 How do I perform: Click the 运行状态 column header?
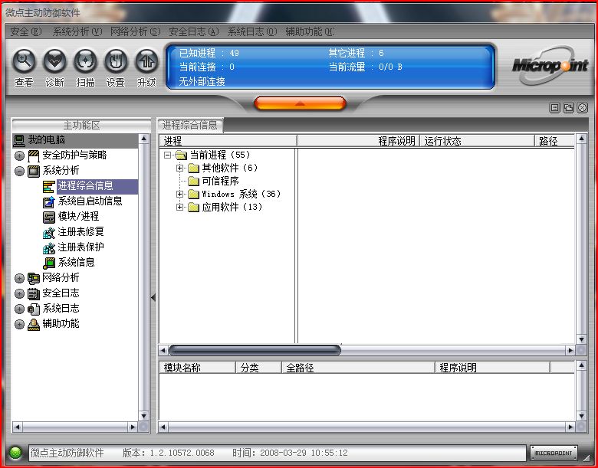click(477, 141)
